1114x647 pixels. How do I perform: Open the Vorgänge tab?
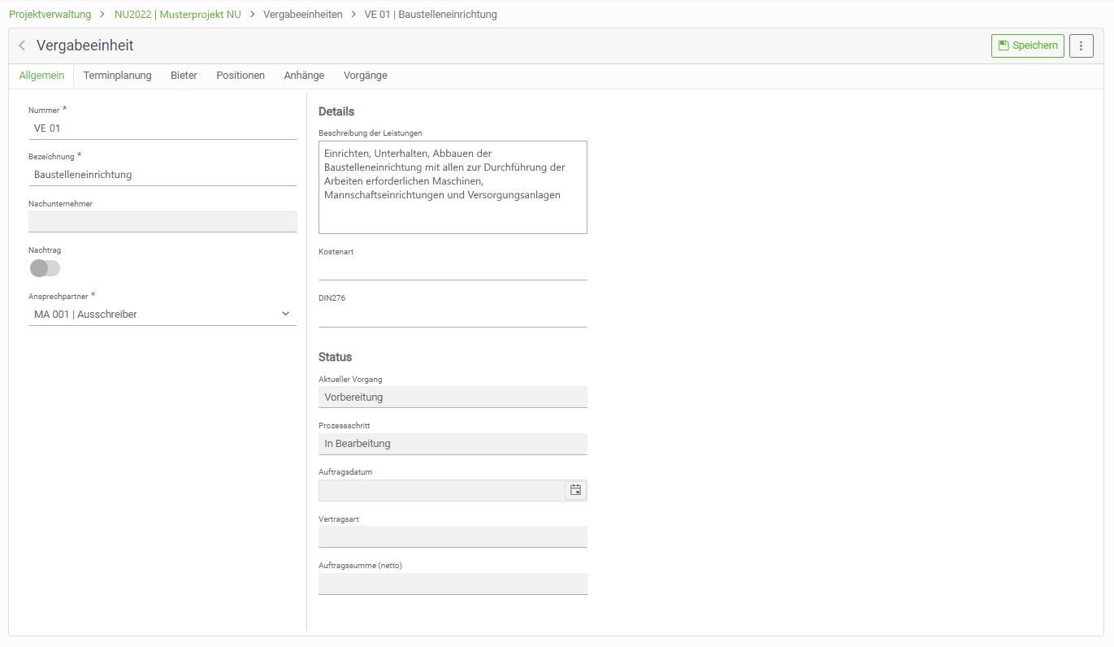(366, 76)
